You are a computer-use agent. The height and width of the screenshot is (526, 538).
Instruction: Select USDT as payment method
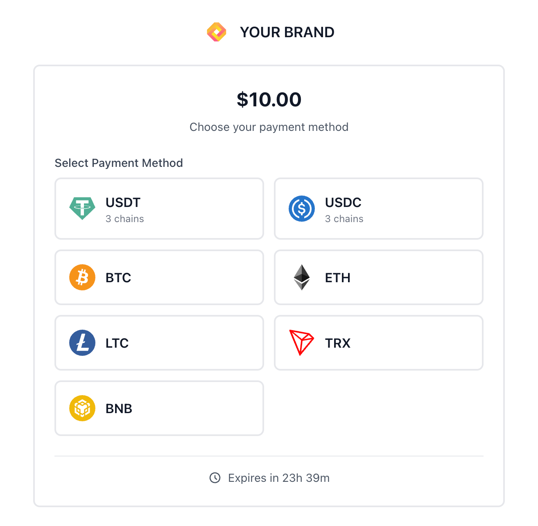coord(159,209)
